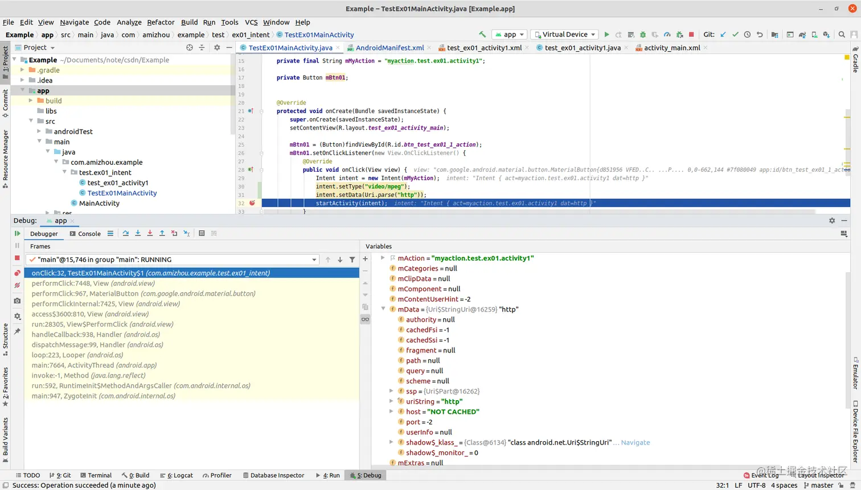Switch to the AndroidManifest.xml editor tab
Viewport: 861px width, 490px height.
pyautogui.click(x=389, y=48)
